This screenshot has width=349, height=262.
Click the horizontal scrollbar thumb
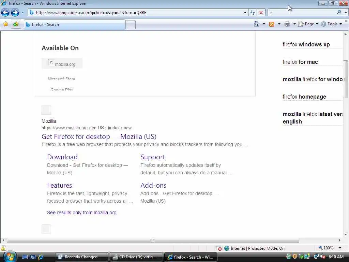point(153,240)
